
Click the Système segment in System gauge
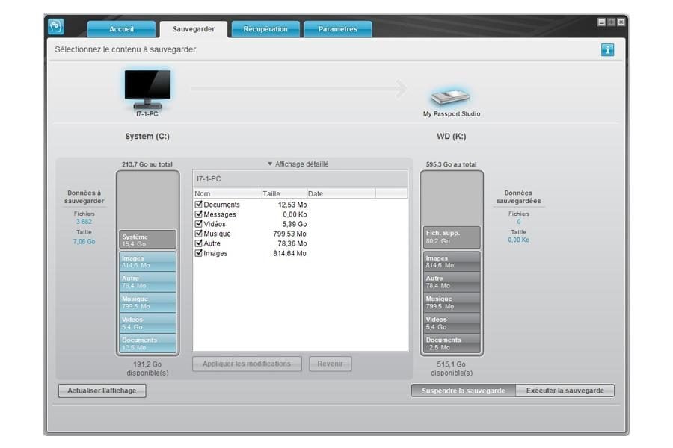tap(147, 240)
